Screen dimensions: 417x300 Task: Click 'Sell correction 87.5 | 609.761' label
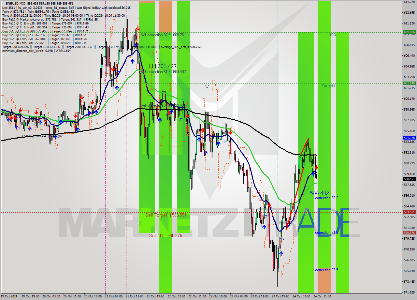pyautogui.click(x=163, y=35)
